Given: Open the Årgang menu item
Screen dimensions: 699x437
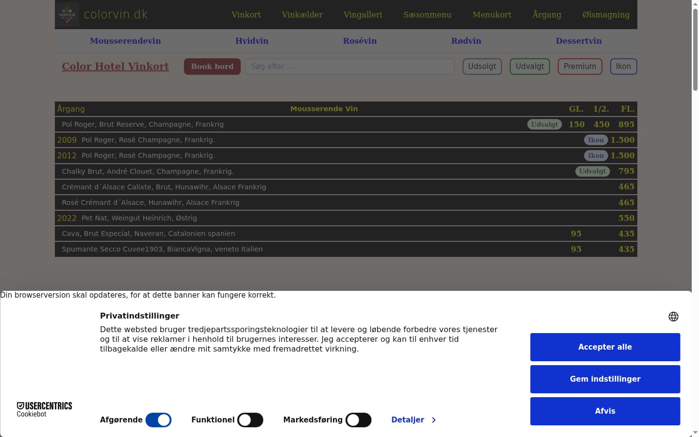Looking at the screenshot, I should (x=547, y=15).
